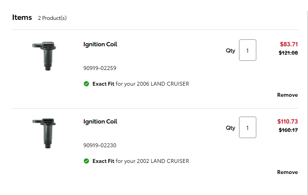This screenshot has height=195, width=308.
Task: Focus the Qty field for part 90919-02230
Action: coord(247,127)
